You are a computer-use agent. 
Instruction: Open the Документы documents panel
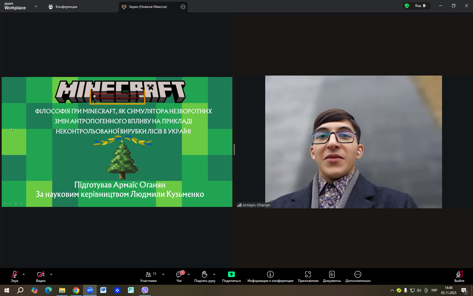332,276
